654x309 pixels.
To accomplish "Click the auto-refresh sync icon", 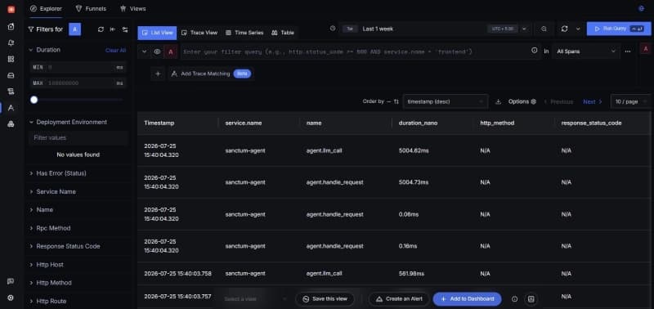I will point(564,29).
